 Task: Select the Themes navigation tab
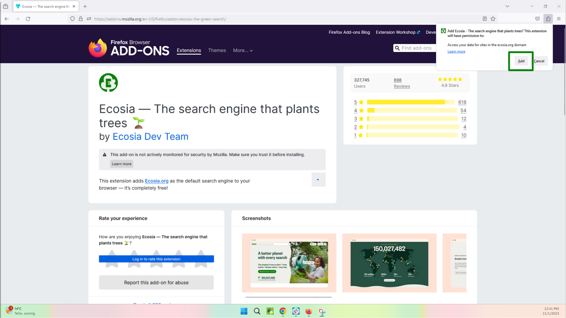217,51
